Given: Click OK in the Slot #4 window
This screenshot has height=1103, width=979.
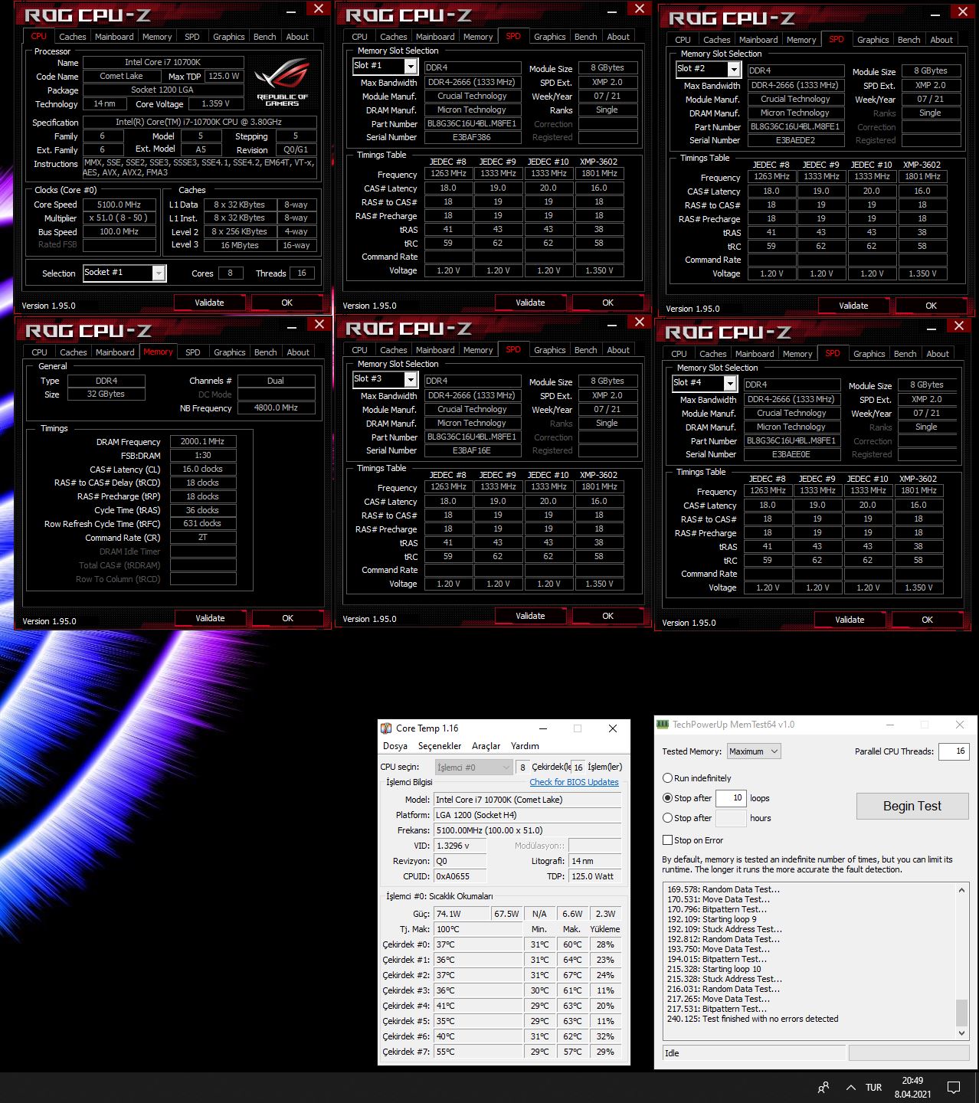Looking at the screenshot, I should 927,620.
